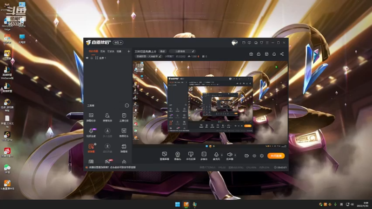Click the orange stop live button
The width and height of the screenshot is (372, 209).
pos(276,156)
